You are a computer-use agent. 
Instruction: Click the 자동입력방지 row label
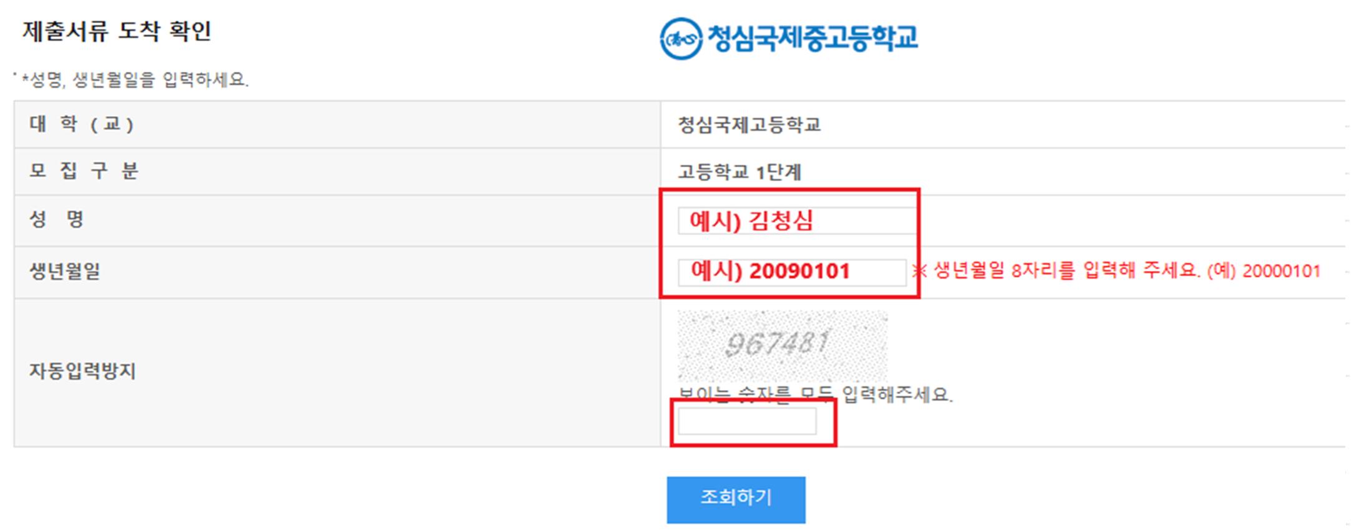tap(82, 371)
